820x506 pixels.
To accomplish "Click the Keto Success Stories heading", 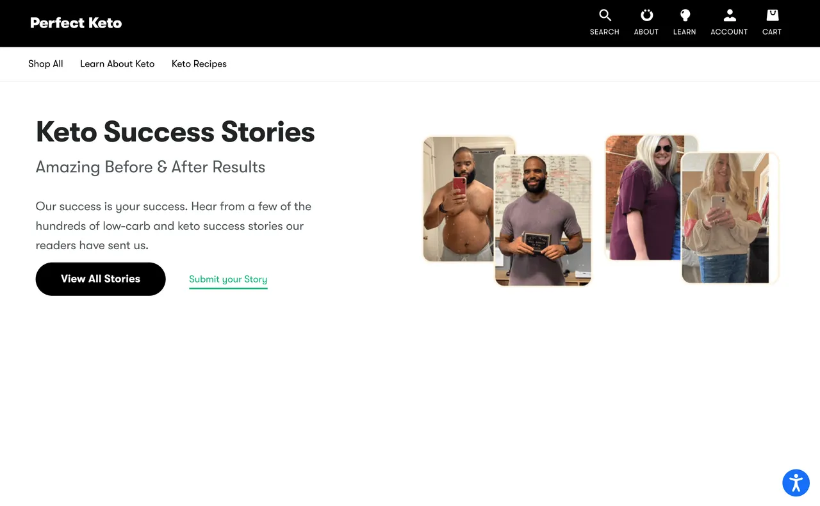I will [x=176, y=132].
